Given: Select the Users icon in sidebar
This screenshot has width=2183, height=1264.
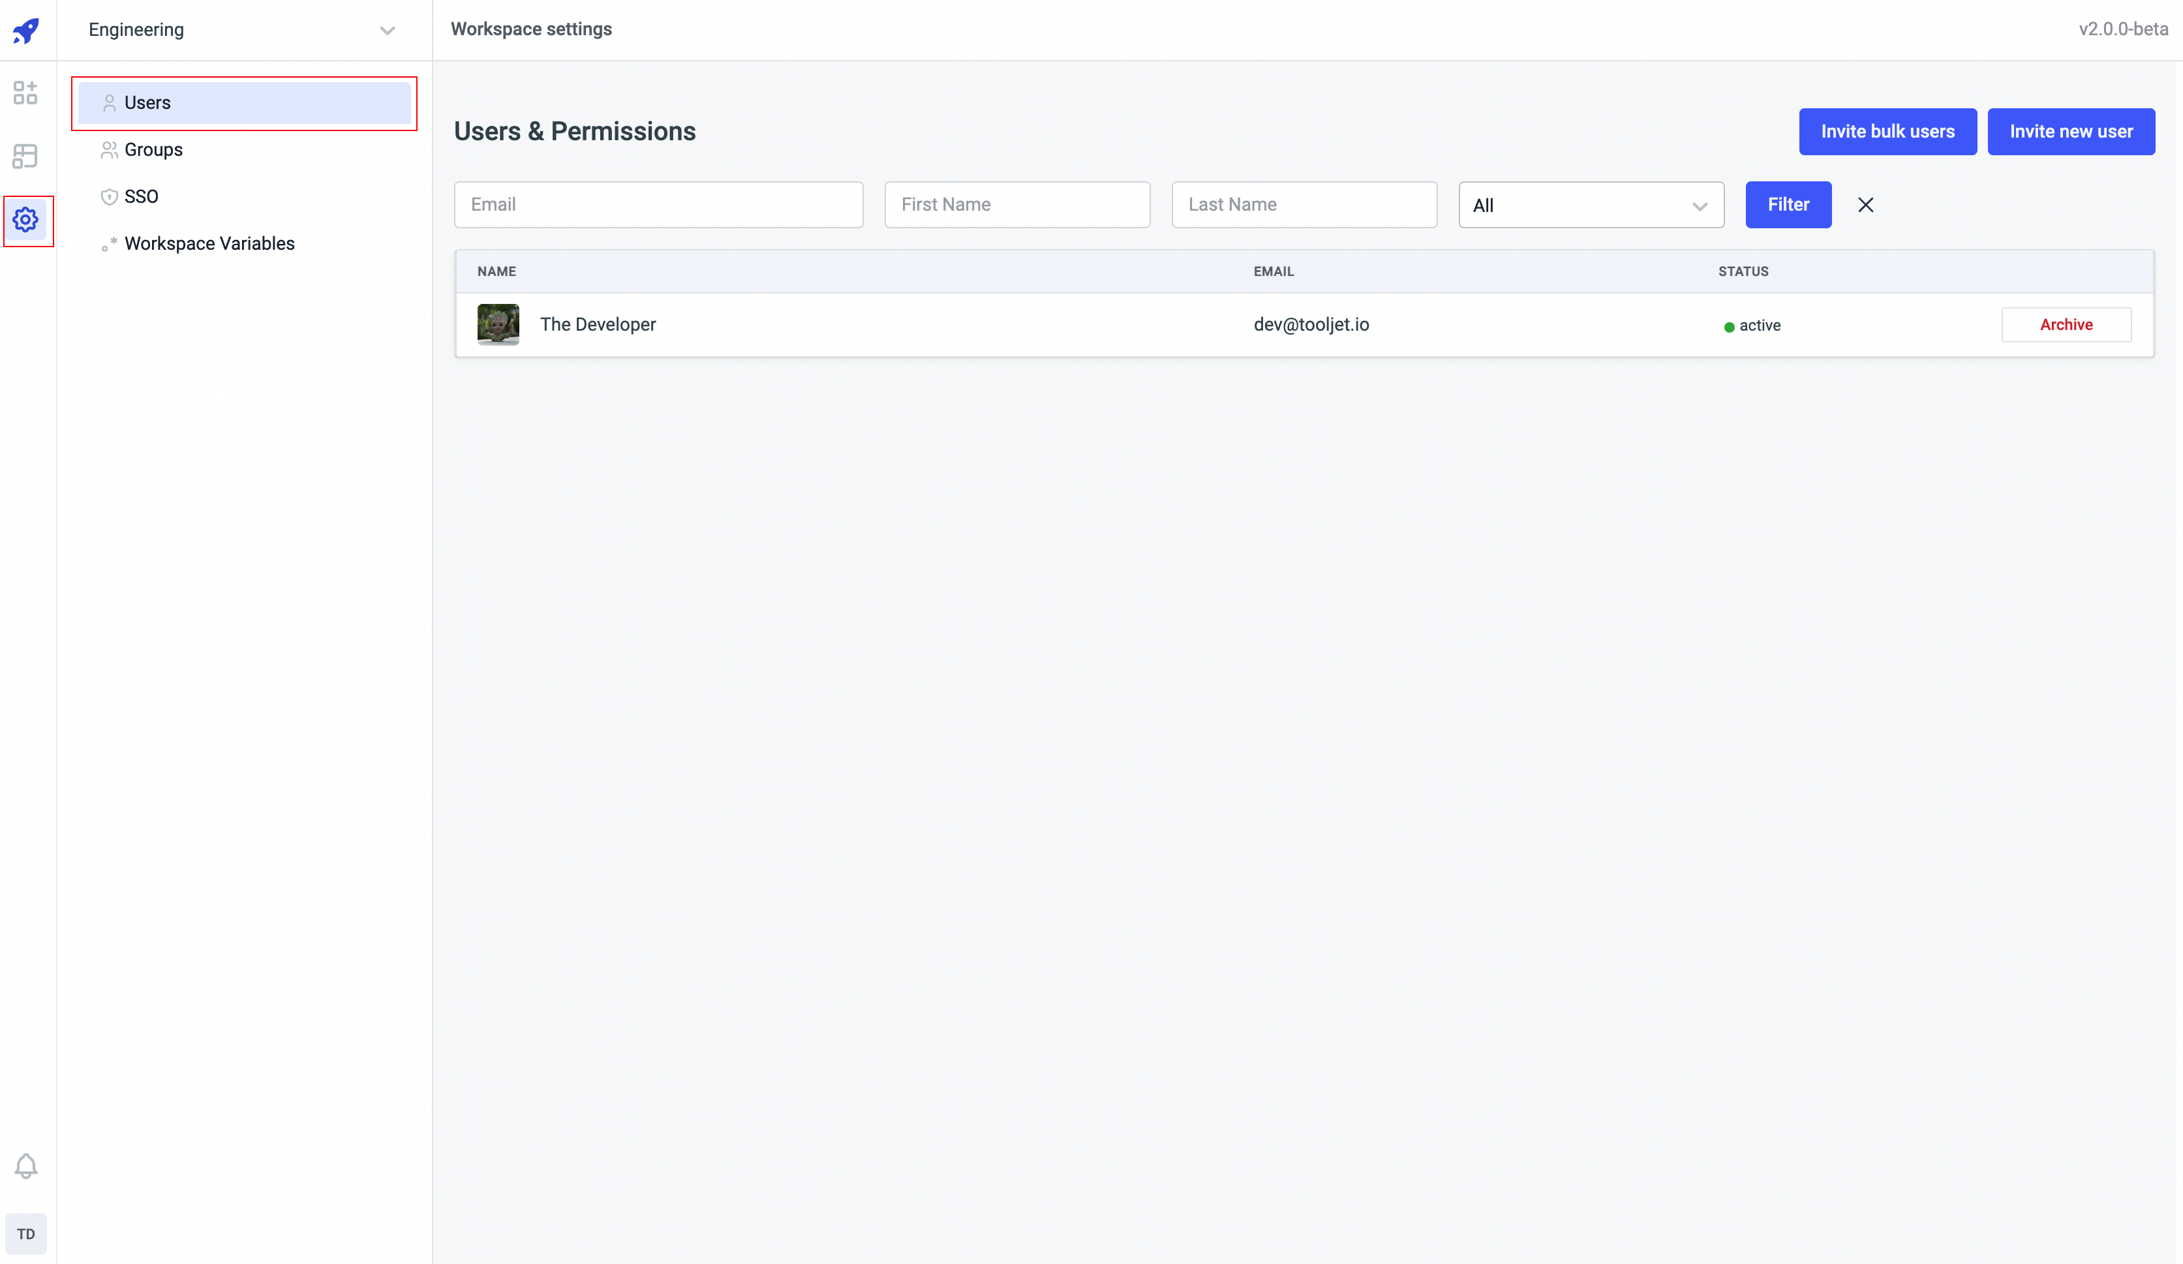Looking at the screenshot, I should point(108,102).
